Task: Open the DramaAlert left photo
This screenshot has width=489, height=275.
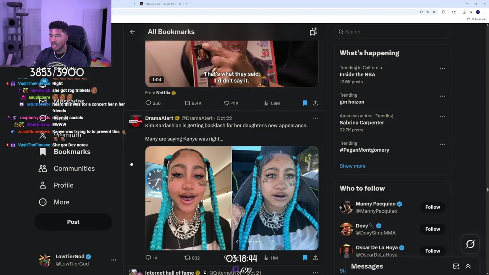Action: 188,198
